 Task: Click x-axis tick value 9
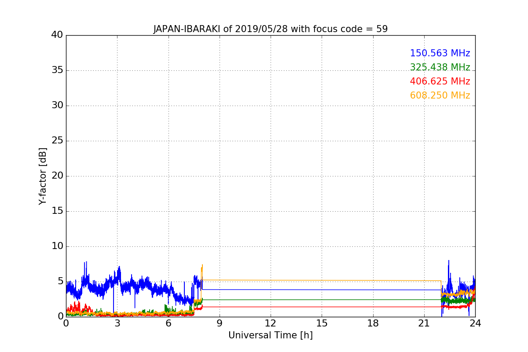tap(220, 323)
